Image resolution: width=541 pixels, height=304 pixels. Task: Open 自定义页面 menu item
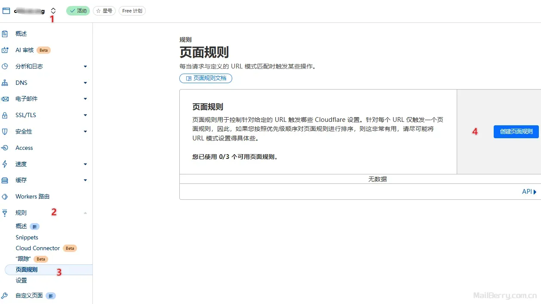click(x=29, y=295)
